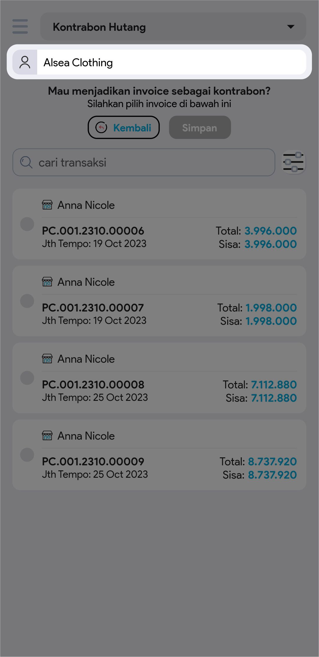Screen dimensions: 319x657
Task: Click the filter sliders icon
Action: pos(293,162)
